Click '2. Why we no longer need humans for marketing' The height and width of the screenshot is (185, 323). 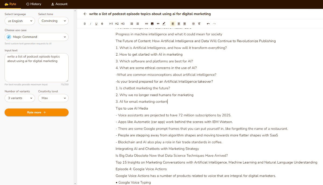pos(155,95)
